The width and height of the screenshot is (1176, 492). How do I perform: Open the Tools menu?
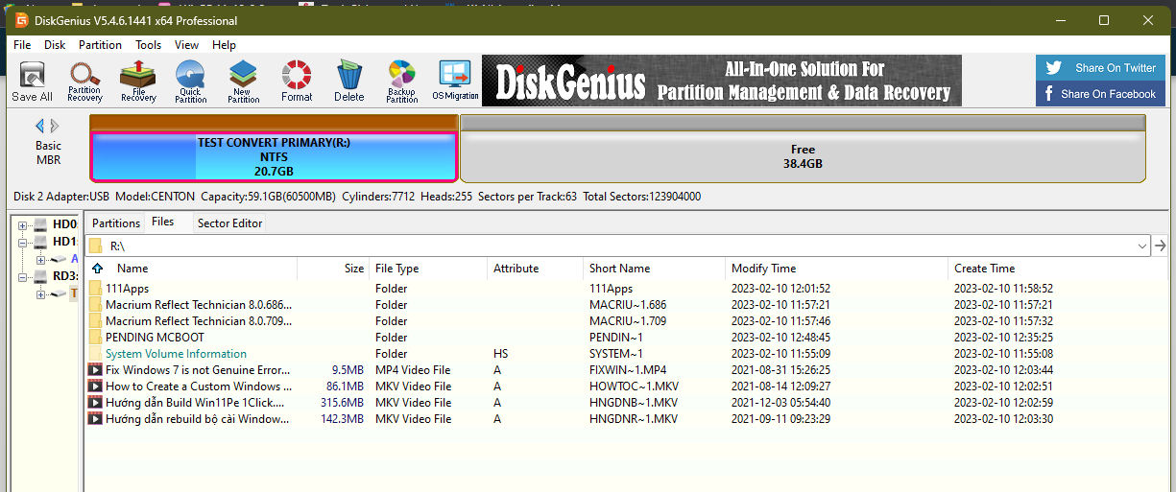148,45
